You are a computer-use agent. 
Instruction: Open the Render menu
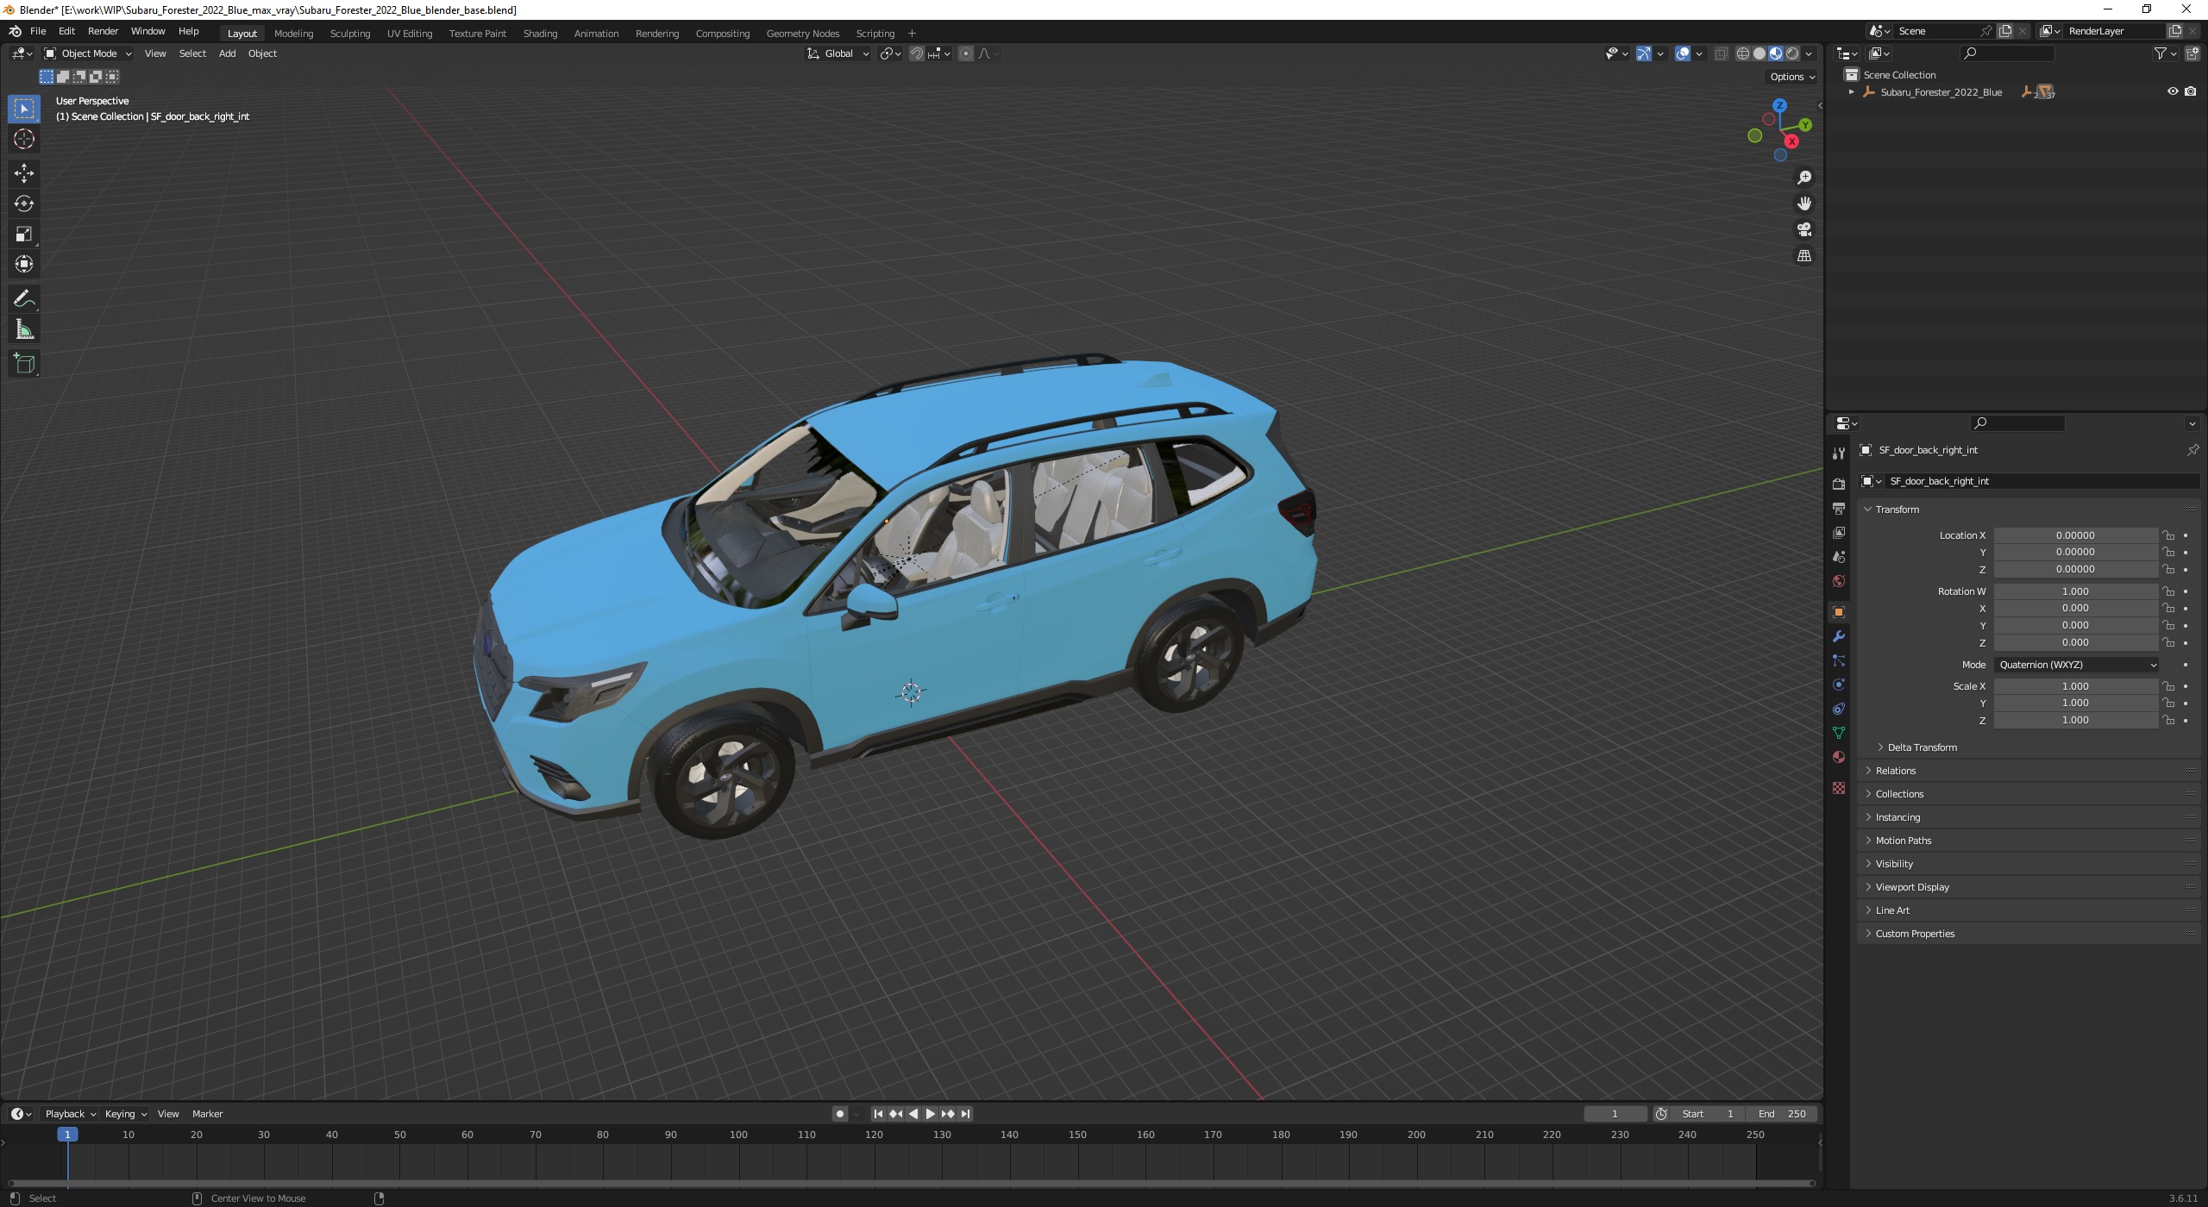[x=103, y=31]
